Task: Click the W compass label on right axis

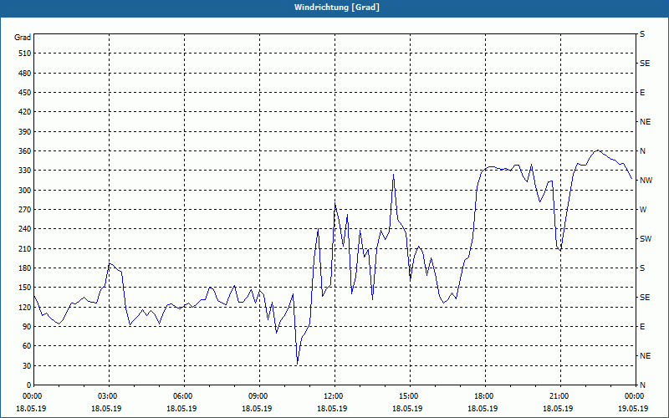Action: tap(643, 210)
